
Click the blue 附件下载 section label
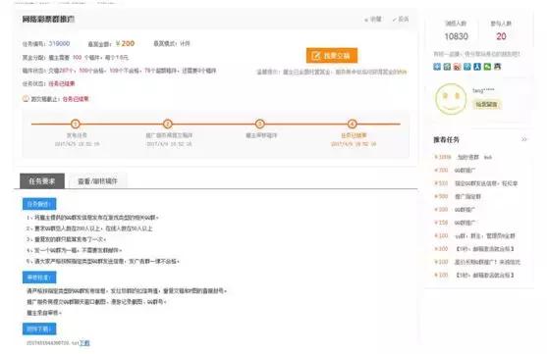pos(39,329)
